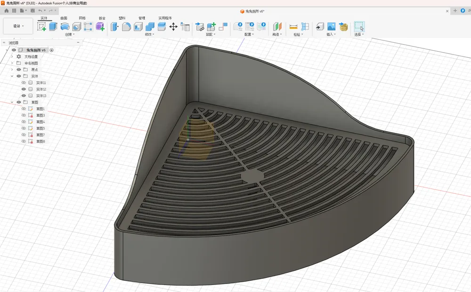Collapse the 草图 folder
The width and height of the screenshot is (471, 292).
click(x=12, y=102)
